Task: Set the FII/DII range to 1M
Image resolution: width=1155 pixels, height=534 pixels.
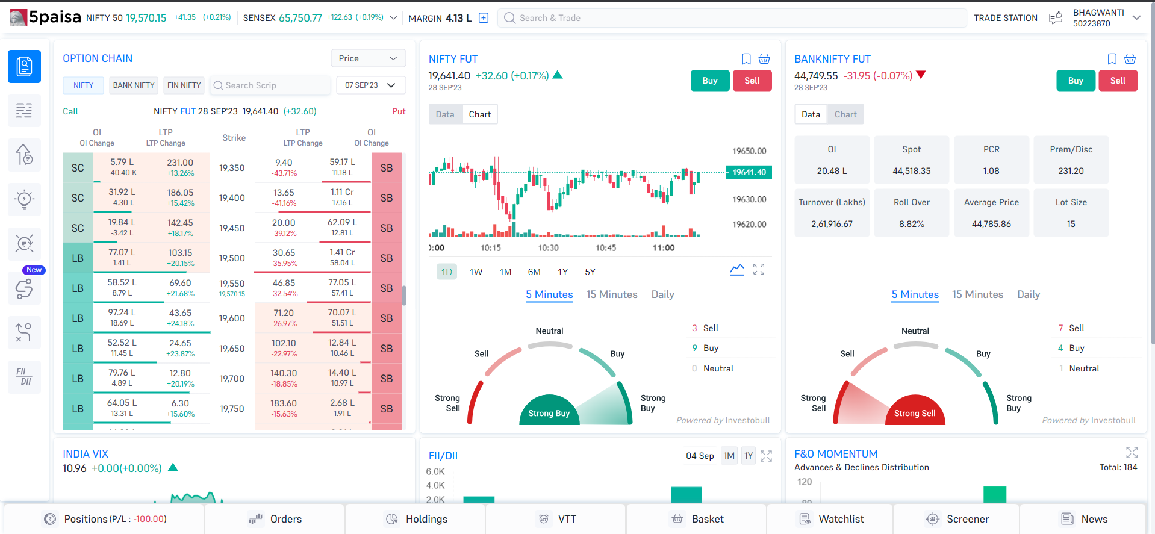Action: pyautogui.click(x=729, y=456)
